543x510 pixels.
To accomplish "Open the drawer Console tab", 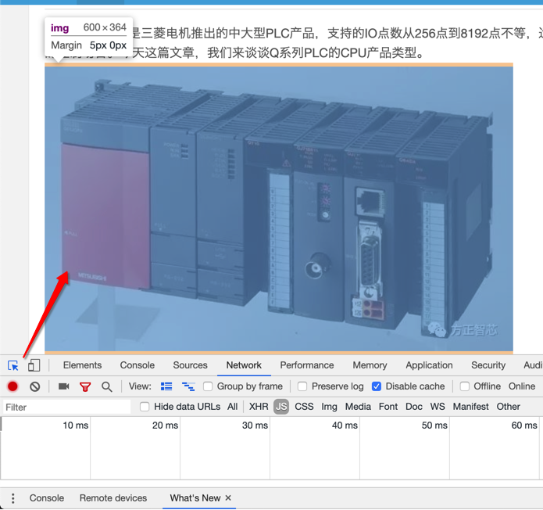I will tap(47, 498).
